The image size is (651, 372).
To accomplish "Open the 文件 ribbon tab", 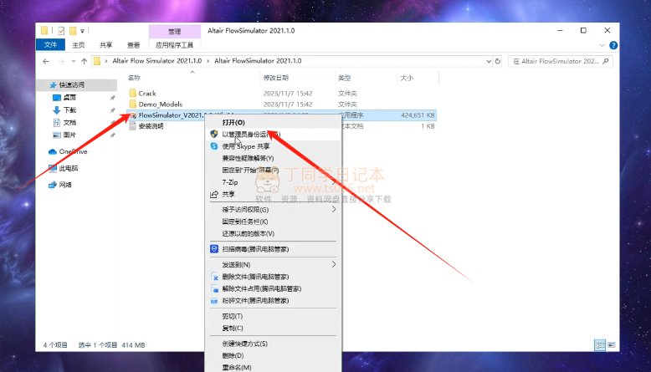I will click(x=50, y=45).
